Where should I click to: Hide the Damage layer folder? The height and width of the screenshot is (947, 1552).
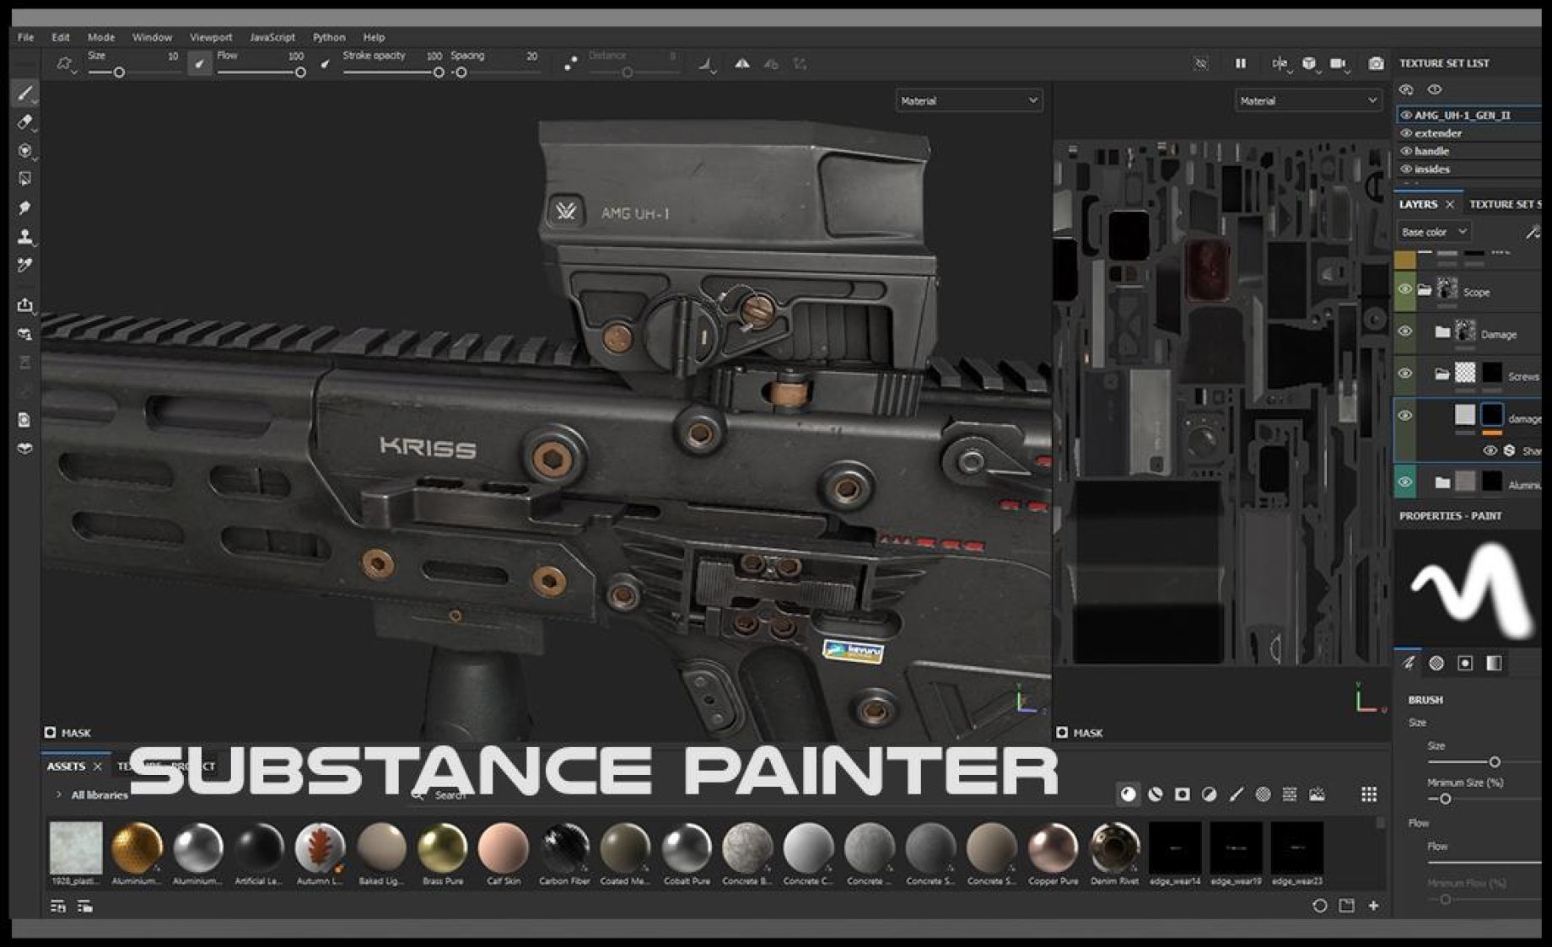pyautogui.click(x=1404, y=331)
